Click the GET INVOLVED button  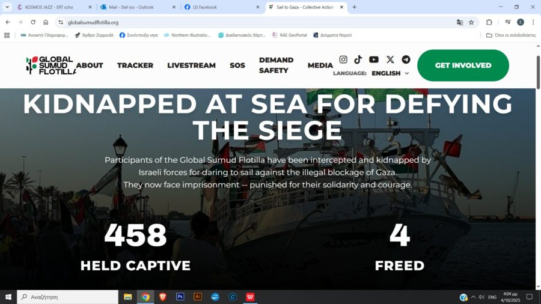tap(463, 65)
